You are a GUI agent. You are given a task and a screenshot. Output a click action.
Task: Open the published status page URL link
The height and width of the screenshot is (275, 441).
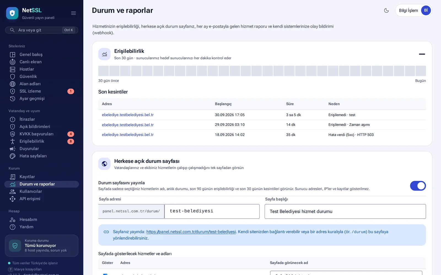[x=191, y=232]
